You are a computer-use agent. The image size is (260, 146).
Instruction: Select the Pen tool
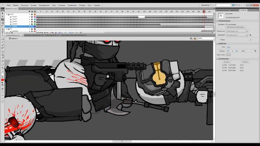2,29
